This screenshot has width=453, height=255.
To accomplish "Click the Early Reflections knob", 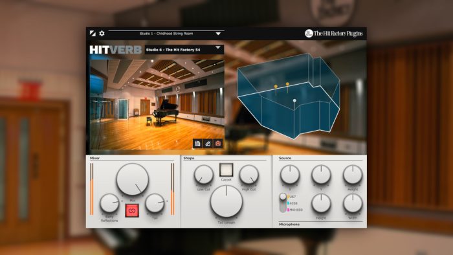I will click(109, 203).
